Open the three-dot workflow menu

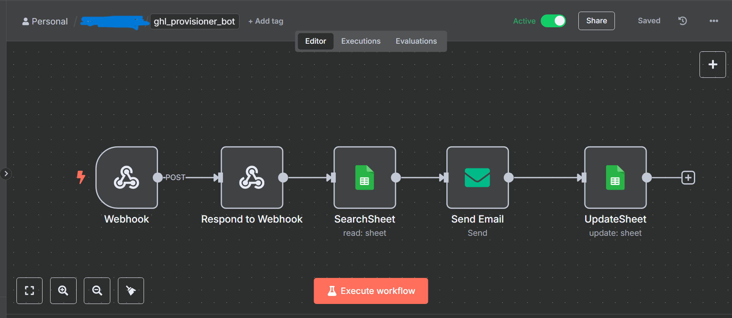pyautogui.click(x=714, y=21)
